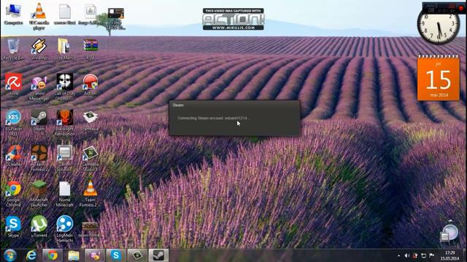Launch Blacklight Retribution shortcut
The width and height of the screenshot is (467, 262).
click(x=65, y=122)
